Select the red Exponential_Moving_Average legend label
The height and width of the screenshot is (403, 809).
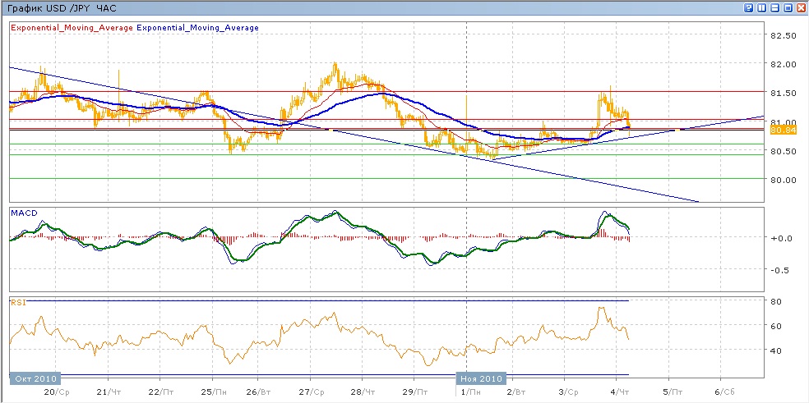[x=72, y=28]
